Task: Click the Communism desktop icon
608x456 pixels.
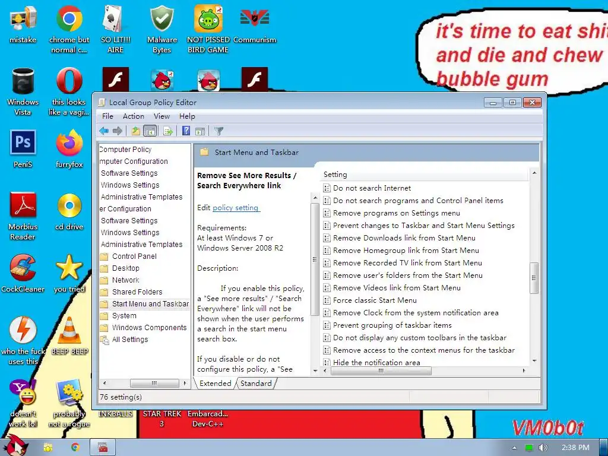Action: [255, 24]
